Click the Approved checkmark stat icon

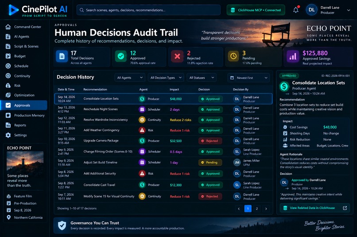point(121,56)
